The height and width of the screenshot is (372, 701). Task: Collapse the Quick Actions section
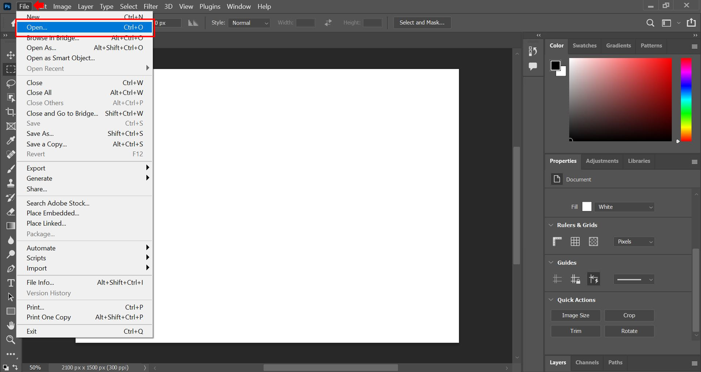551,300
